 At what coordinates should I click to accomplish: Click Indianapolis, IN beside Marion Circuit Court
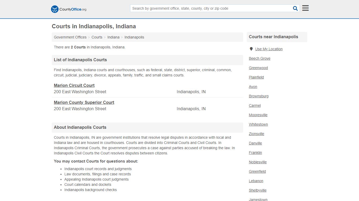pos(191,92)
